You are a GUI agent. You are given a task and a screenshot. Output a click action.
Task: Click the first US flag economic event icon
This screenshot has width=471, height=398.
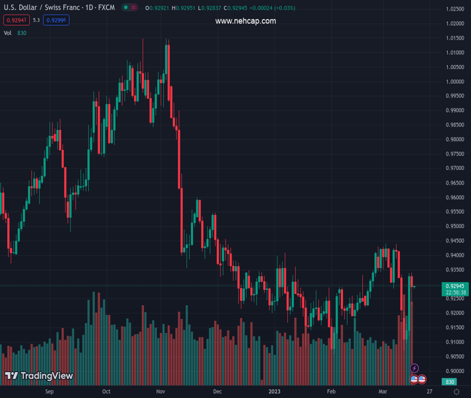(414, 379)
